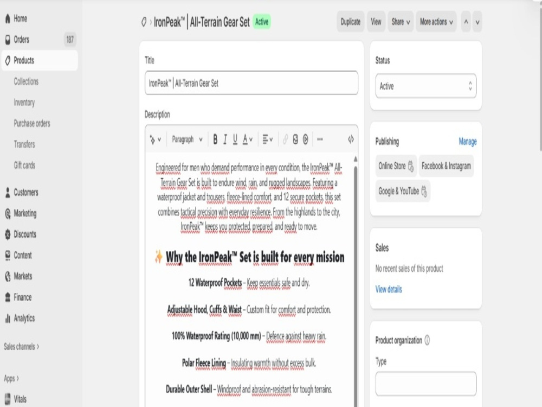Image resolution: width=542 pixels, height=407 pixels.
Task: Click Facebook & Instagram channel chip
Action: tap(446, 166)
